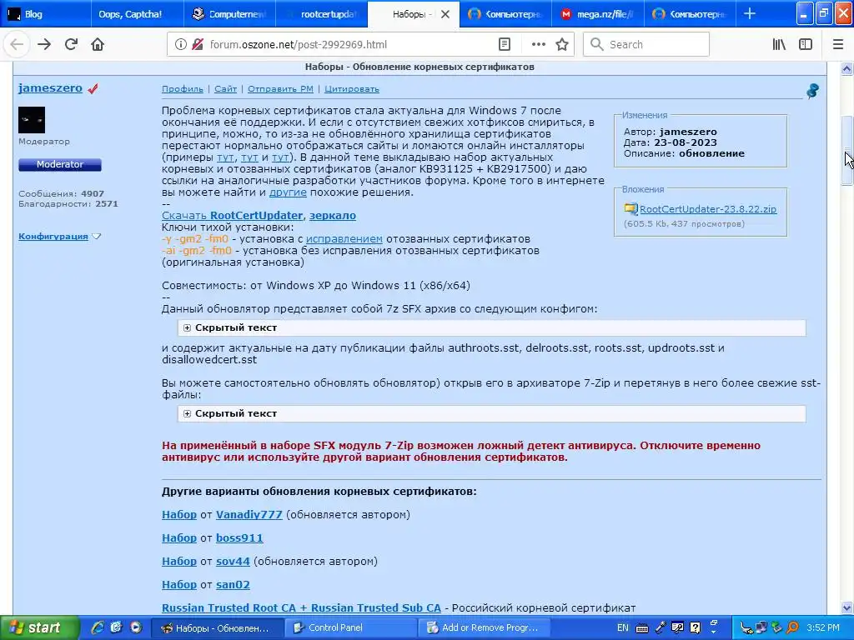
Task: Open the keyboard icon in language bar
Action: click(642, 628)
